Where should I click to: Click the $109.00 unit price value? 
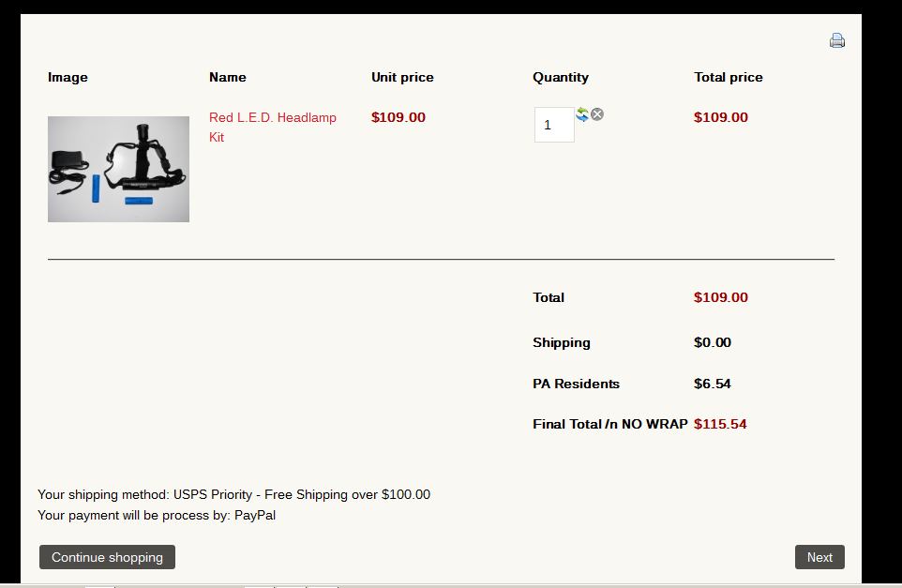pyautogui.click(x=398, y=117)
